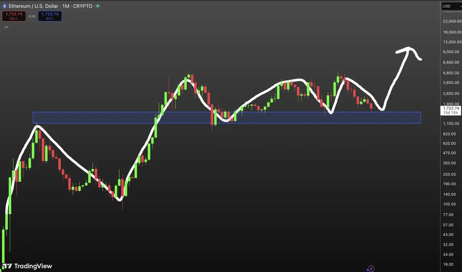The width and height of the screenshot is (462, 272).
Task: Click the 620.00 price axis label
Action: pos(450,143)
